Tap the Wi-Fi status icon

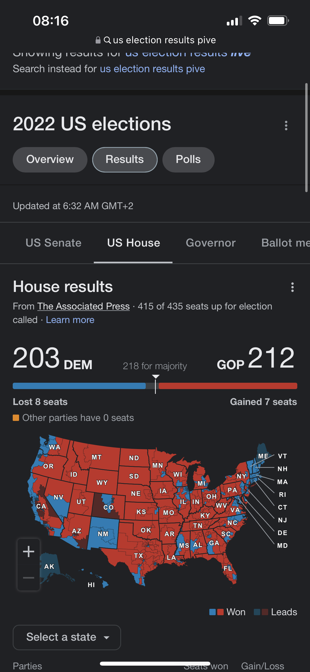255,20
